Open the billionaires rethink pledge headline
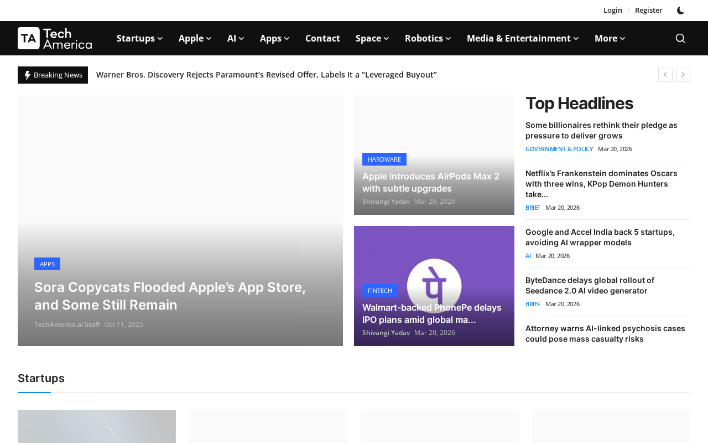 [601, 130]
